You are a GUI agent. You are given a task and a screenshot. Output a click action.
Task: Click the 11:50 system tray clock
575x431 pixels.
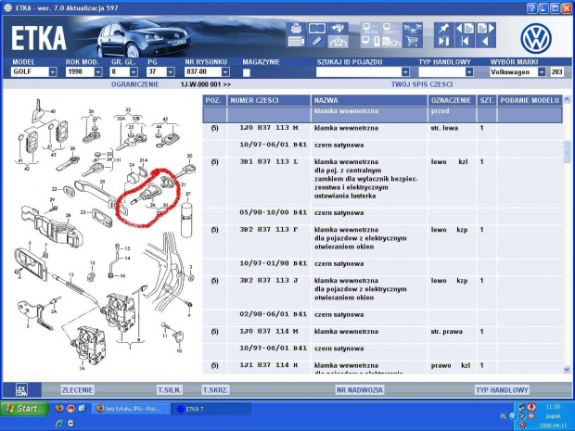553,407
